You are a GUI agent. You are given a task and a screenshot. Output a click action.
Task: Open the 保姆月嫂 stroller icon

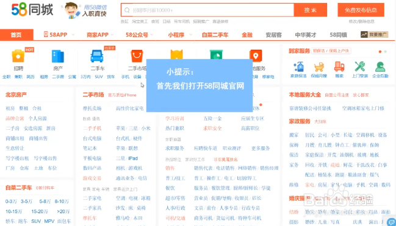(x=319, y=66)
